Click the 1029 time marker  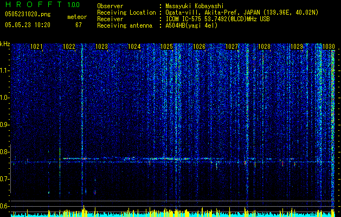pyautogui.click(x=297, y=47)
